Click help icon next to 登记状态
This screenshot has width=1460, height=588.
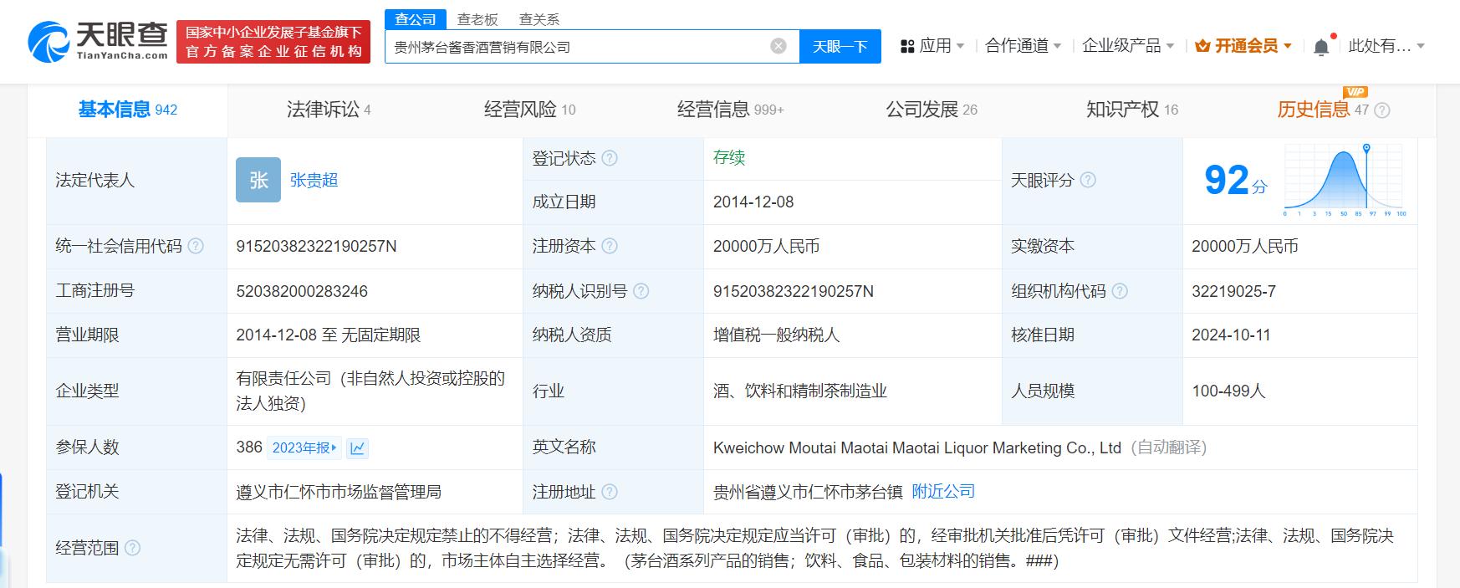(610, 158)
